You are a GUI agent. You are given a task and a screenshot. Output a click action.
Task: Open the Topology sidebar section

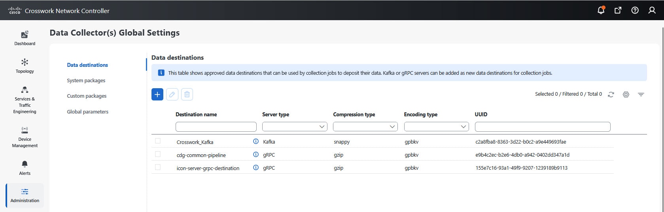25,66
